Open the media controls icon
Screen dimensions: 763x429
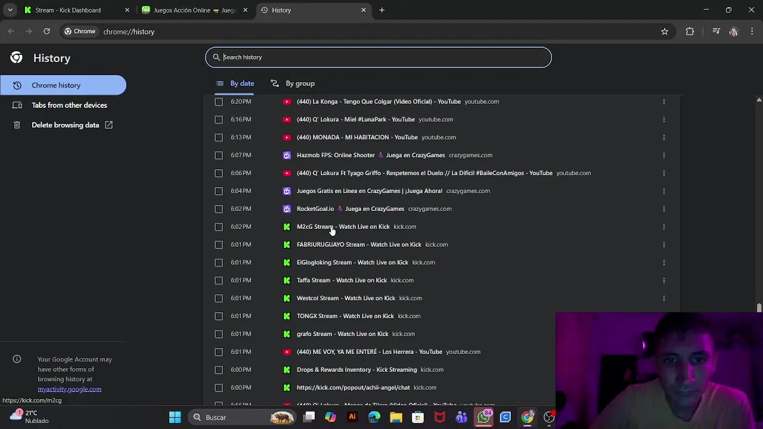(x=717, y=32)
